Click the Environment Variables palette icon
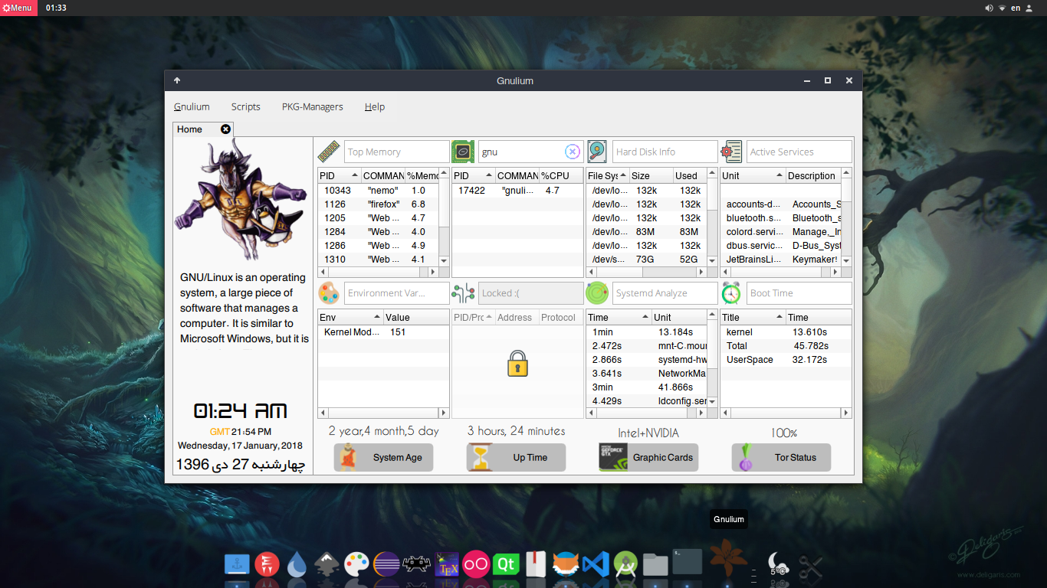The image size is (1047, 588). click(329, 293)
